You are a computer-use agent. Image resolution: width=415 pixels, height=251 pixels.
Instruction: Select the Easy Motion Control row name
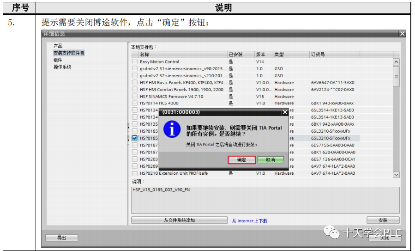point(160,62)
